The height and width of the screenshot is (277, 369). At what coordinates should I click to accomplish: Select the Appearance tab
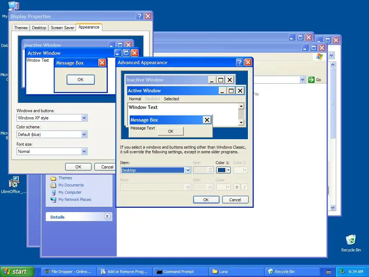click(x=89, y=27)
